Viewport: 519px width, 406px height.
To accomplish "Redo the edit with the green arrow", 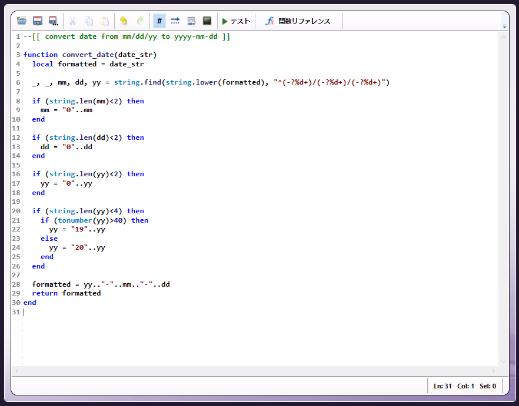I will pyautogui.click(x=140, y=21).
